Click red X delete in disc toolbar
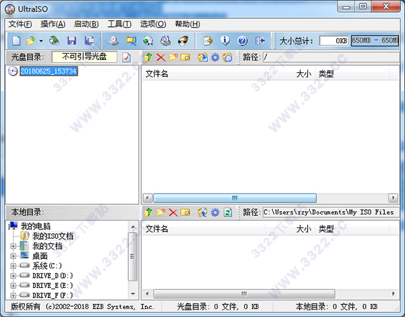The image size is (405, 317). click(x=161, y=57)
